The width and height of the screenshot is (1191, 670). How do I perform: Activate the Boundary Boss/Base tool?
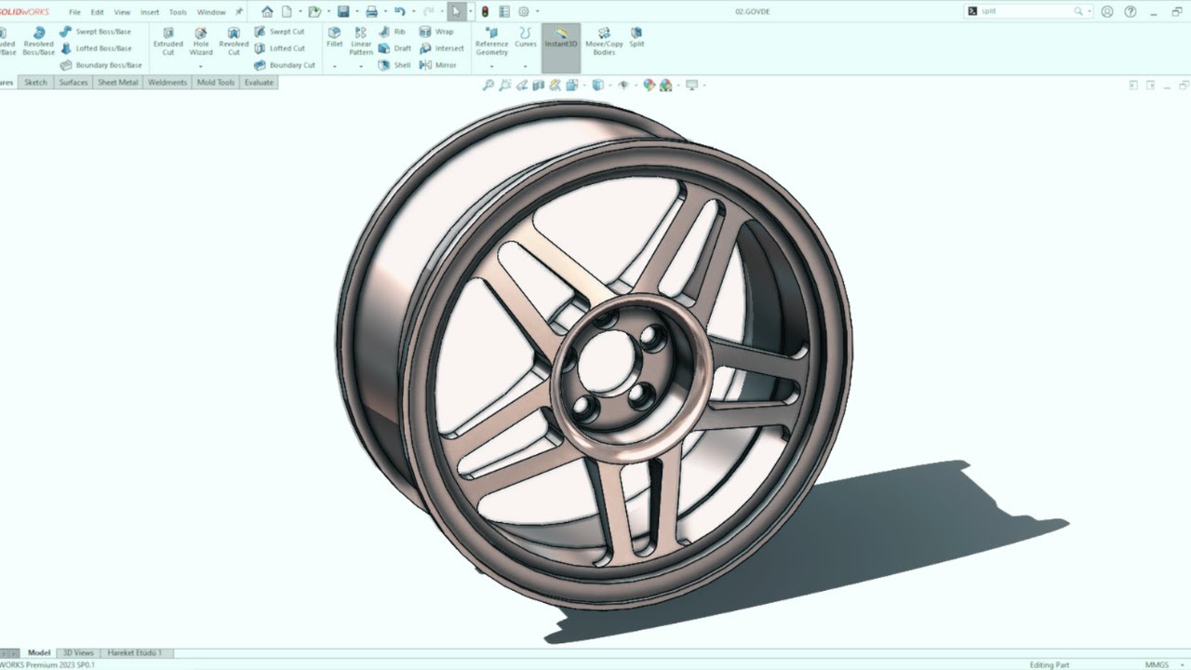point(101,65)
